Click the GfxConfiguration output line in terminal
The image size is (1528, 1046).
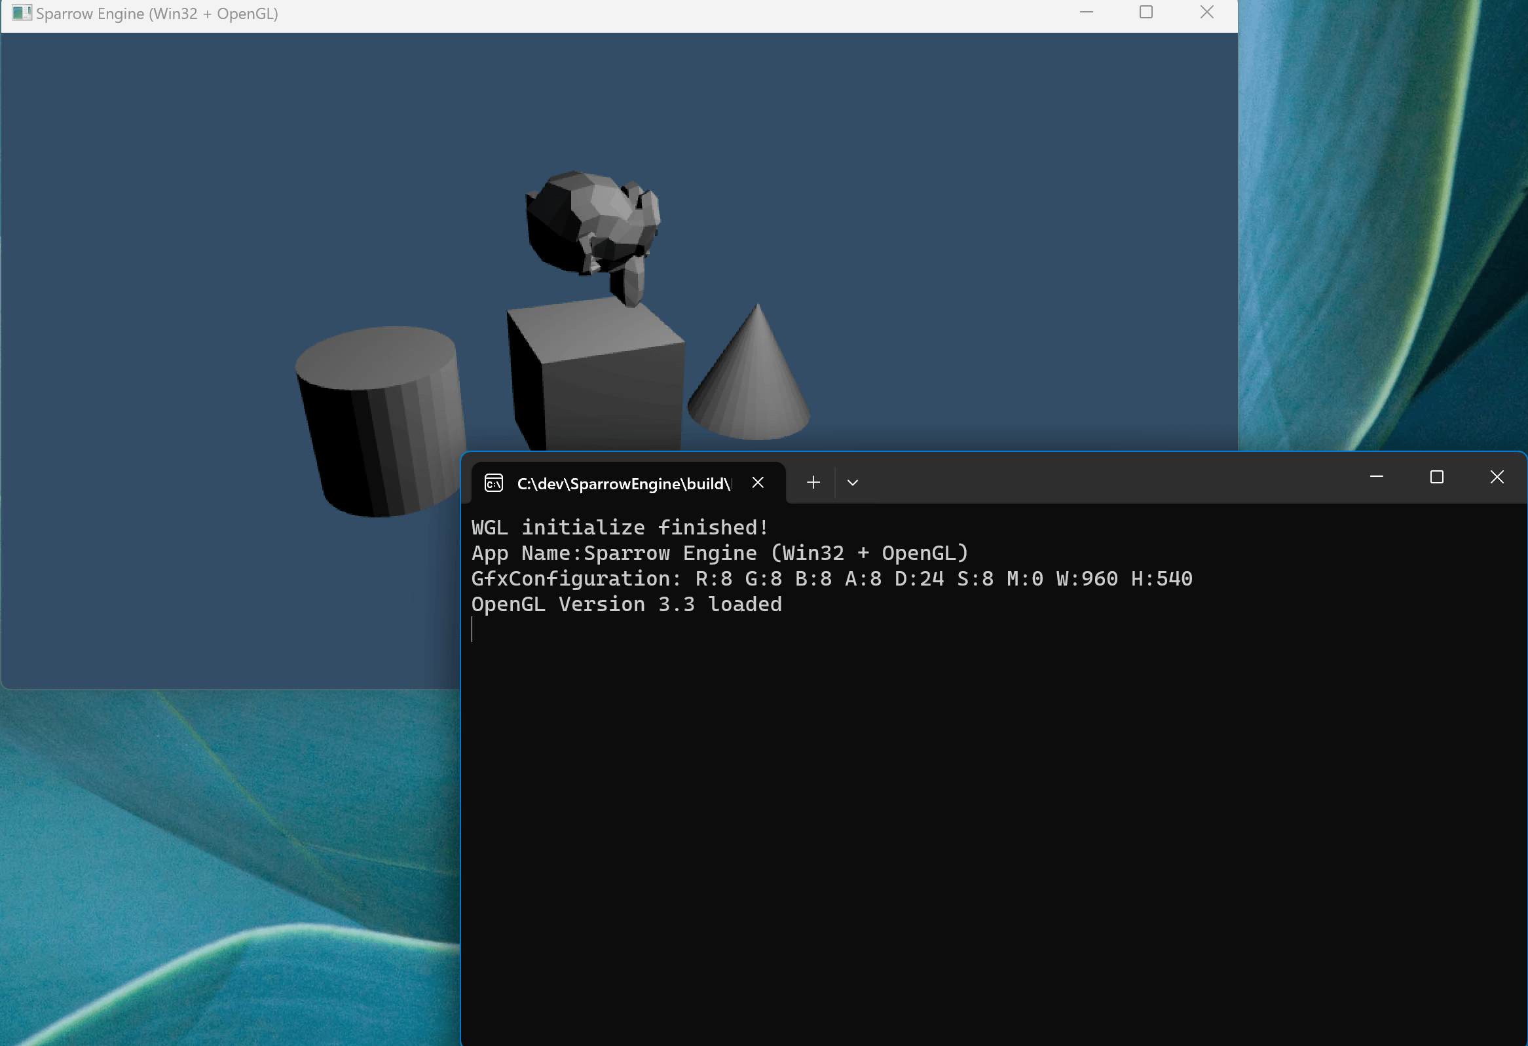(x=831, y=578)
